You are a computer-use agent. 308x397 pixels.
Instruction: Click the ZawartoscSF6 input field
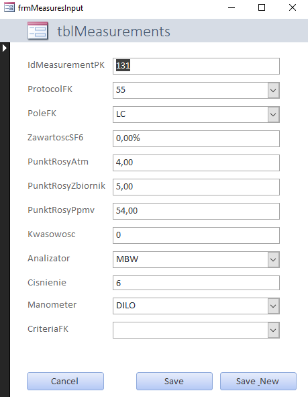(x=196, y=139)
